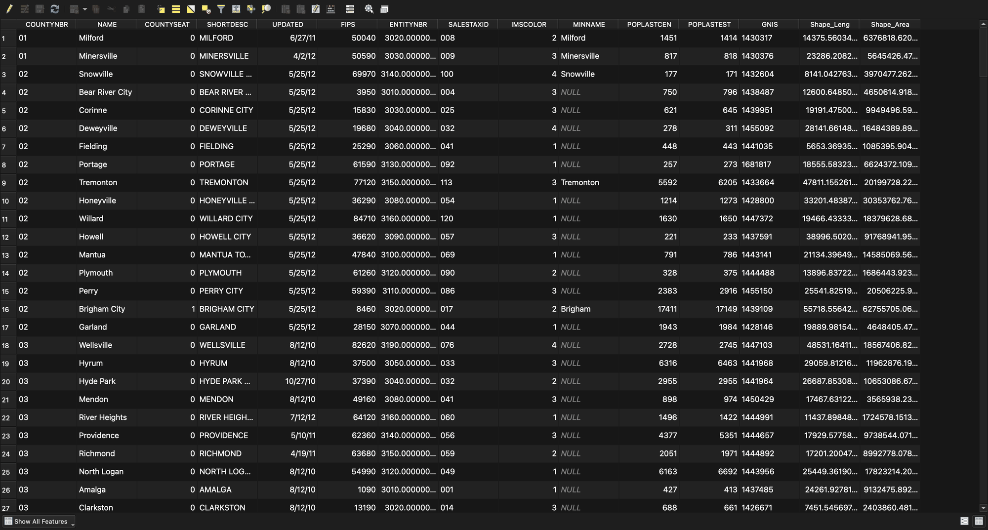Toggle editing mode with the pencil icon
The image size is (988, 530).
click(9, 9)
